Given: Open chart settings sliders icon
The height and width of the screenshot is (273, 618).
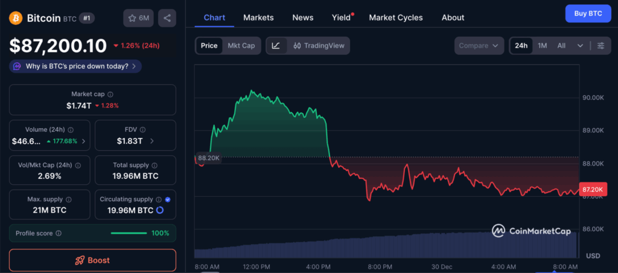Looking at the screenshot, I should [x=600, y=46].
